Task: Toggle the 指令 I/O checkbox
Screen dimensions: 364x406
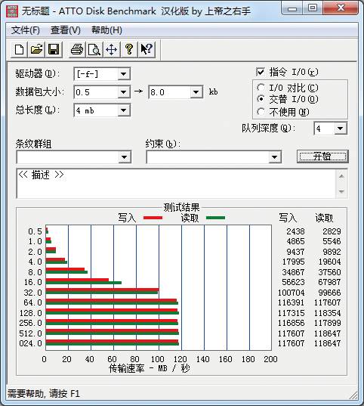Action: (261, 72)
